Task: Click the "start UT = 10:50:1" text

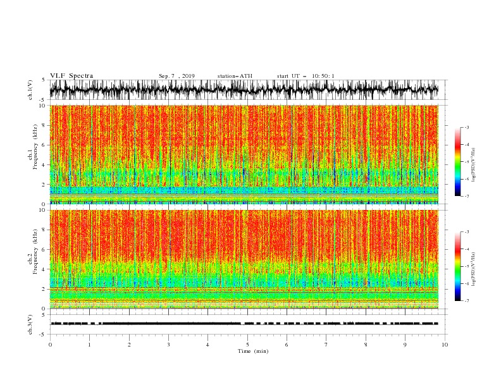Action: [x=306, y=76]
